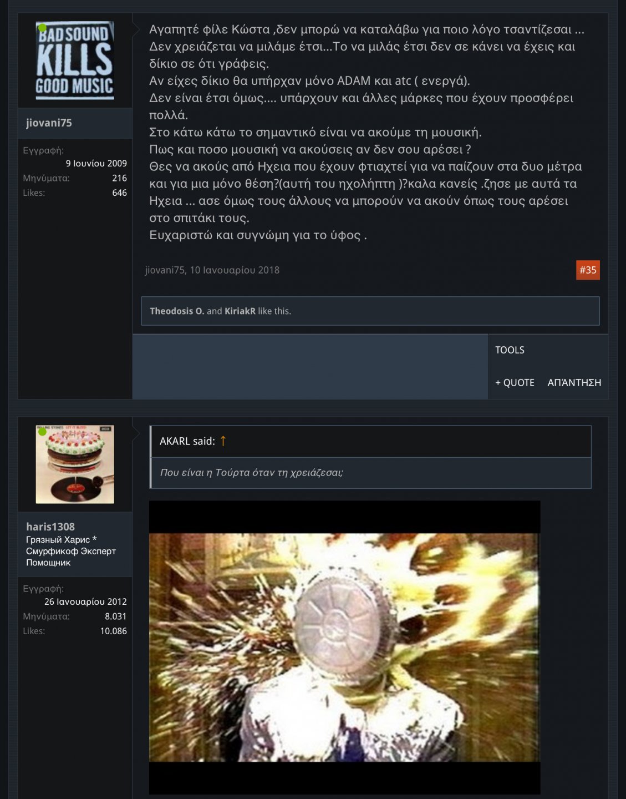Open post number #35 permalink

[x=588, y=270]
